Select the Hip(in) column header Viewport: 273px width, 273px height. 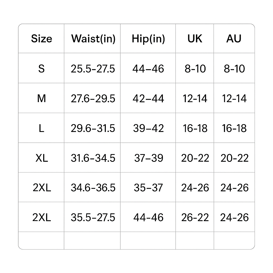pyautogui.click(x=148, y=39)
